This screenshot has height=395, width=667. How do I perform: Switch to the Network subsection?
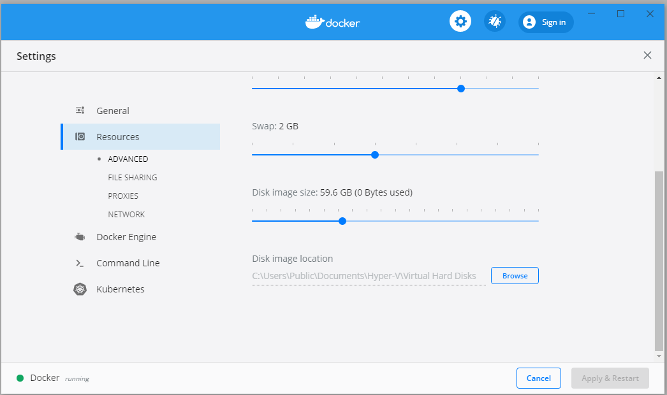tap(126, 215)
